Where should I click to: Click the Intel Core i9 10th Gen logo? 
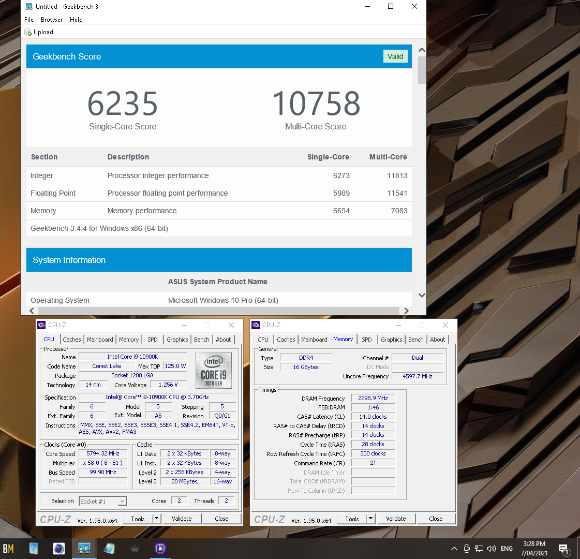(214, 370)
